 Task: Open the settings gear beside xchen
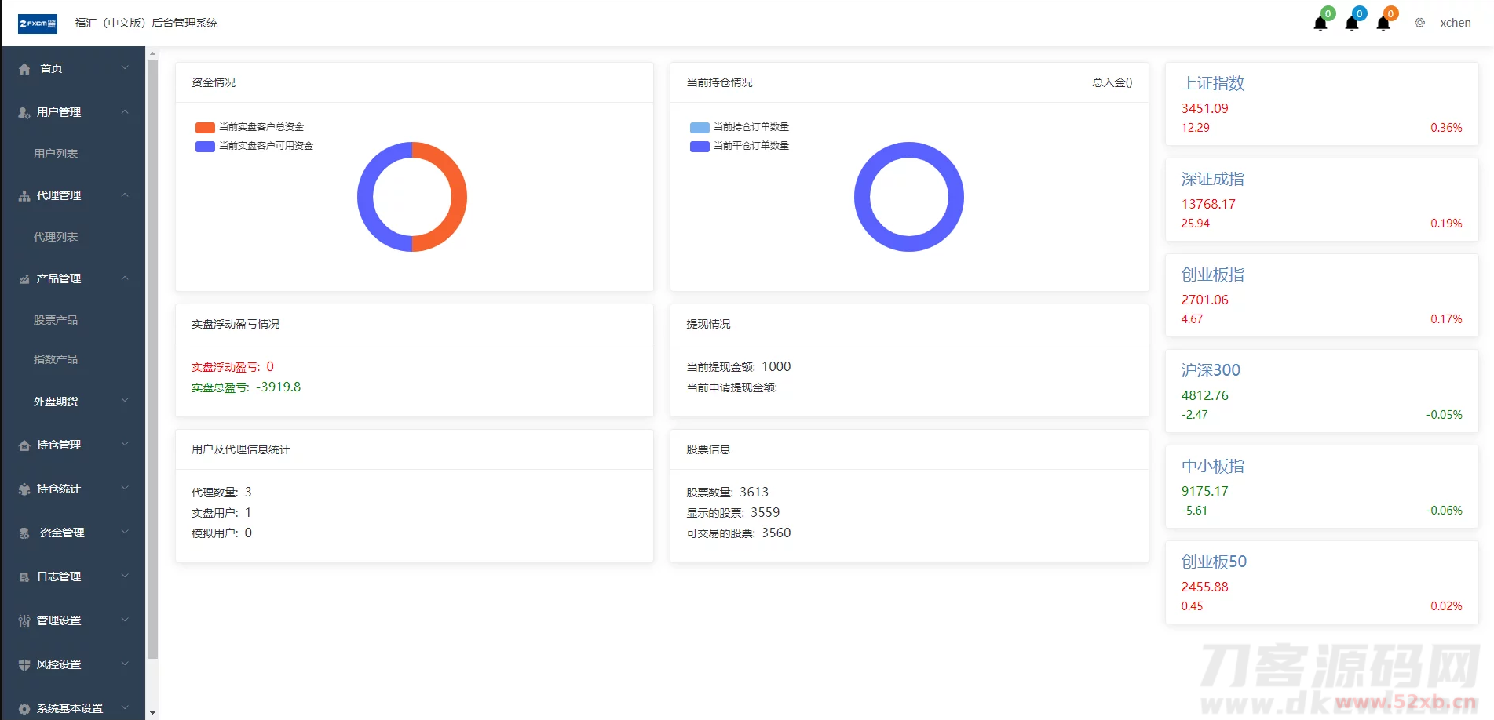1419,23
